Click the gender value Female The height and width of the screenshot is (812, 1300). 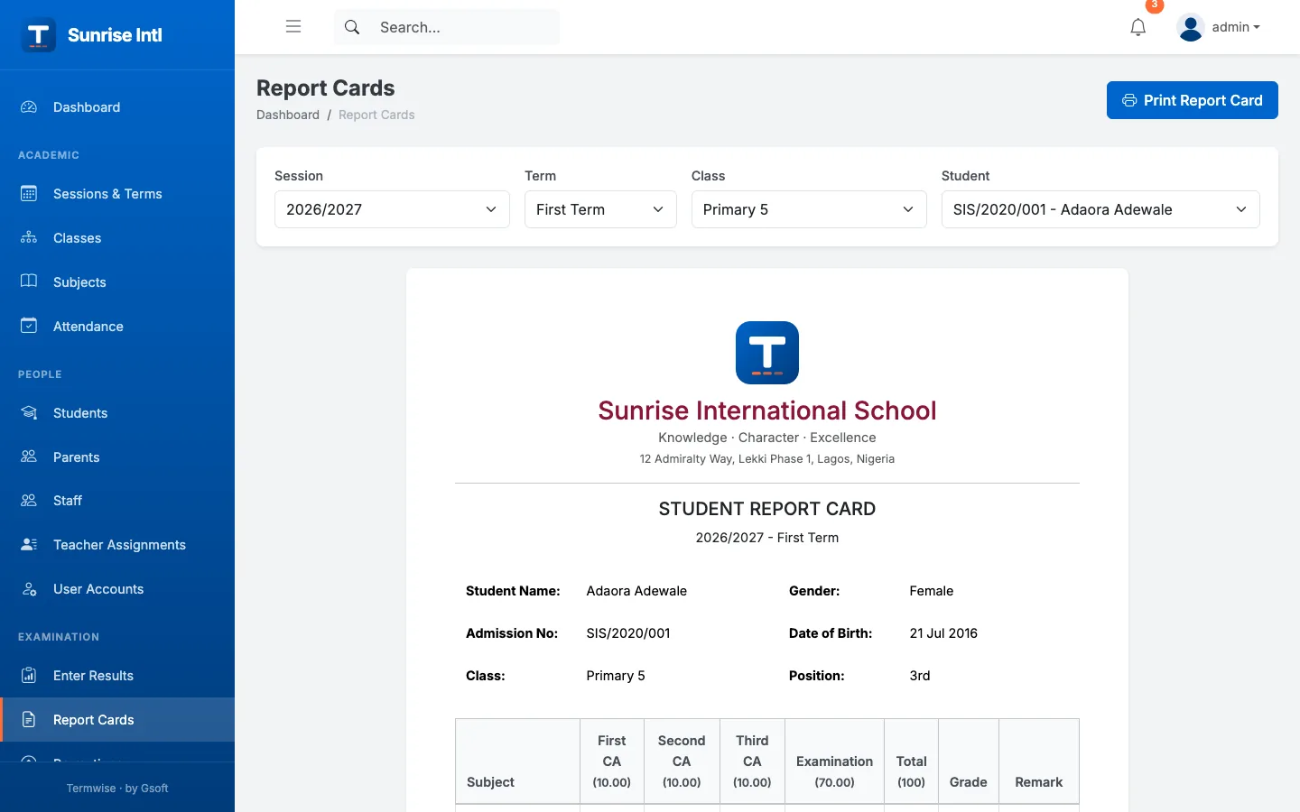click(932, 591)
